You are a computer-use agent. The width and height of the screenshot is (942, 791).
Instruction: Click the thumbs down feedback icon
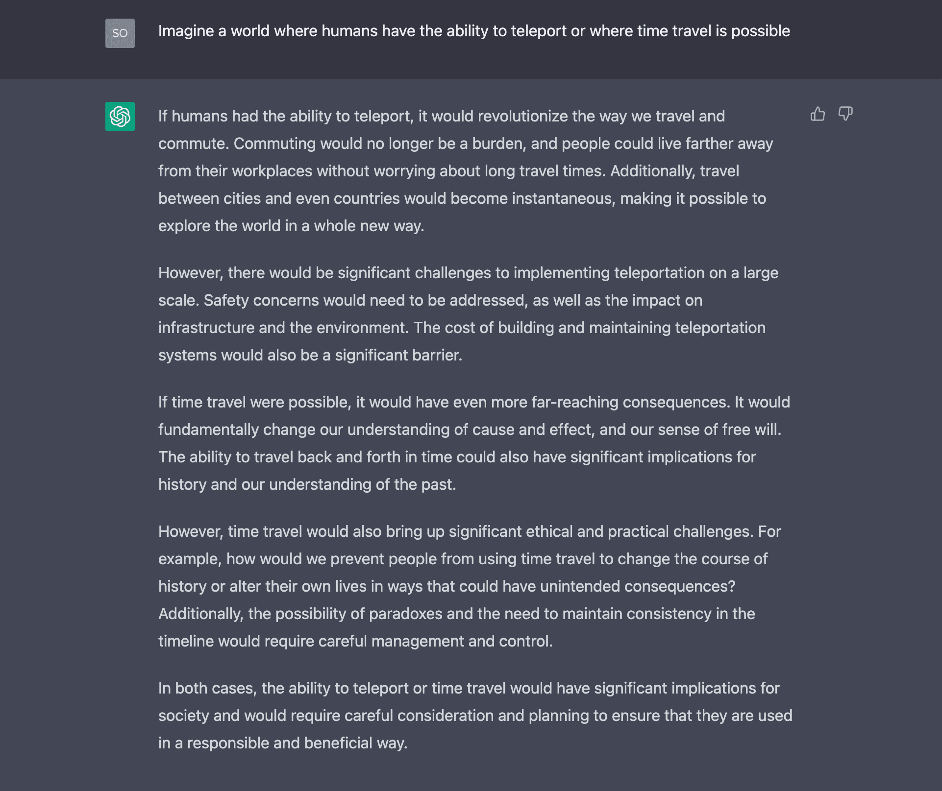pyautogui.click(x=845, y=114)
